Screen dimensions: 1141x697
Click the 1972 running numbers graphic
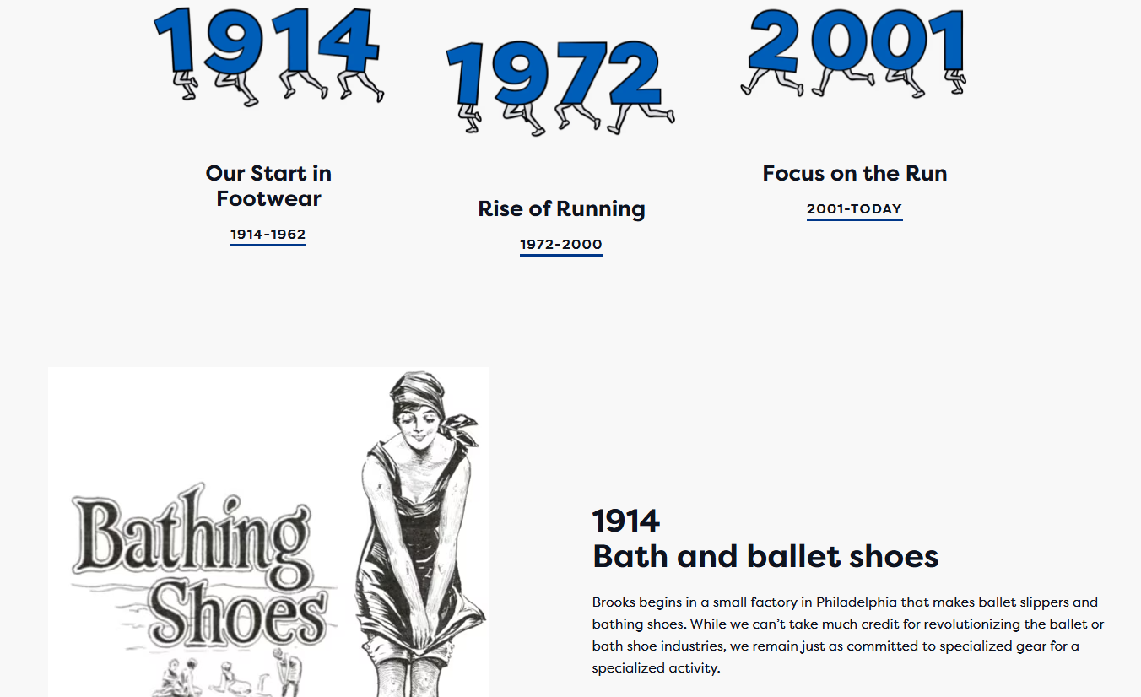point(558,84)
